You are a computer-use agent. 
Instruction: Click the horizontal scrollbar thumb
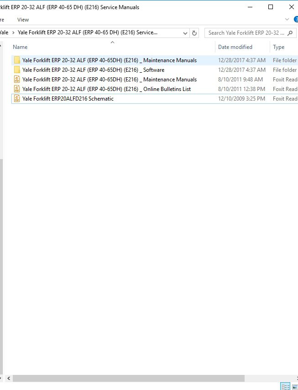[x=129, y=378]
